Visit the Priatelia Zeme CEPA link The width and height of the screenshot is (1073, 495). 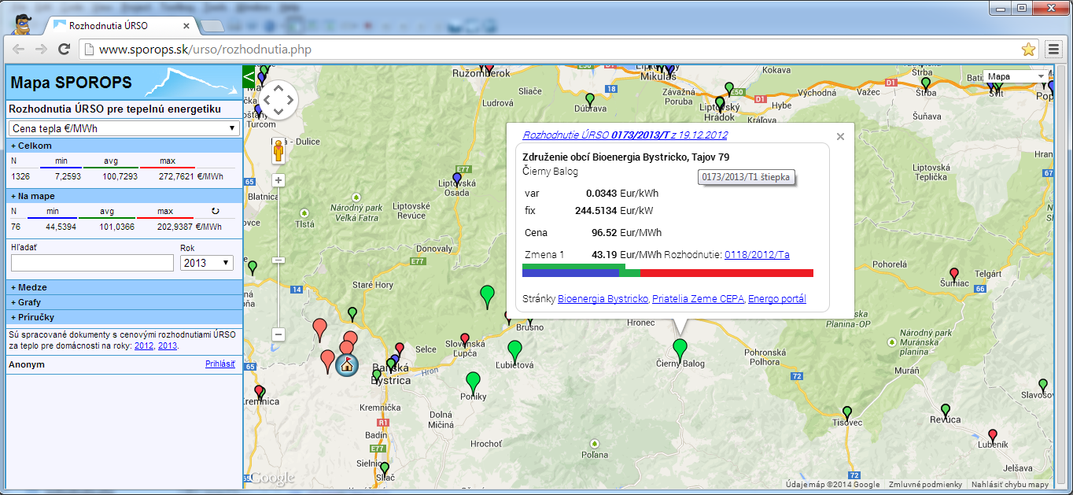[698, 299]
